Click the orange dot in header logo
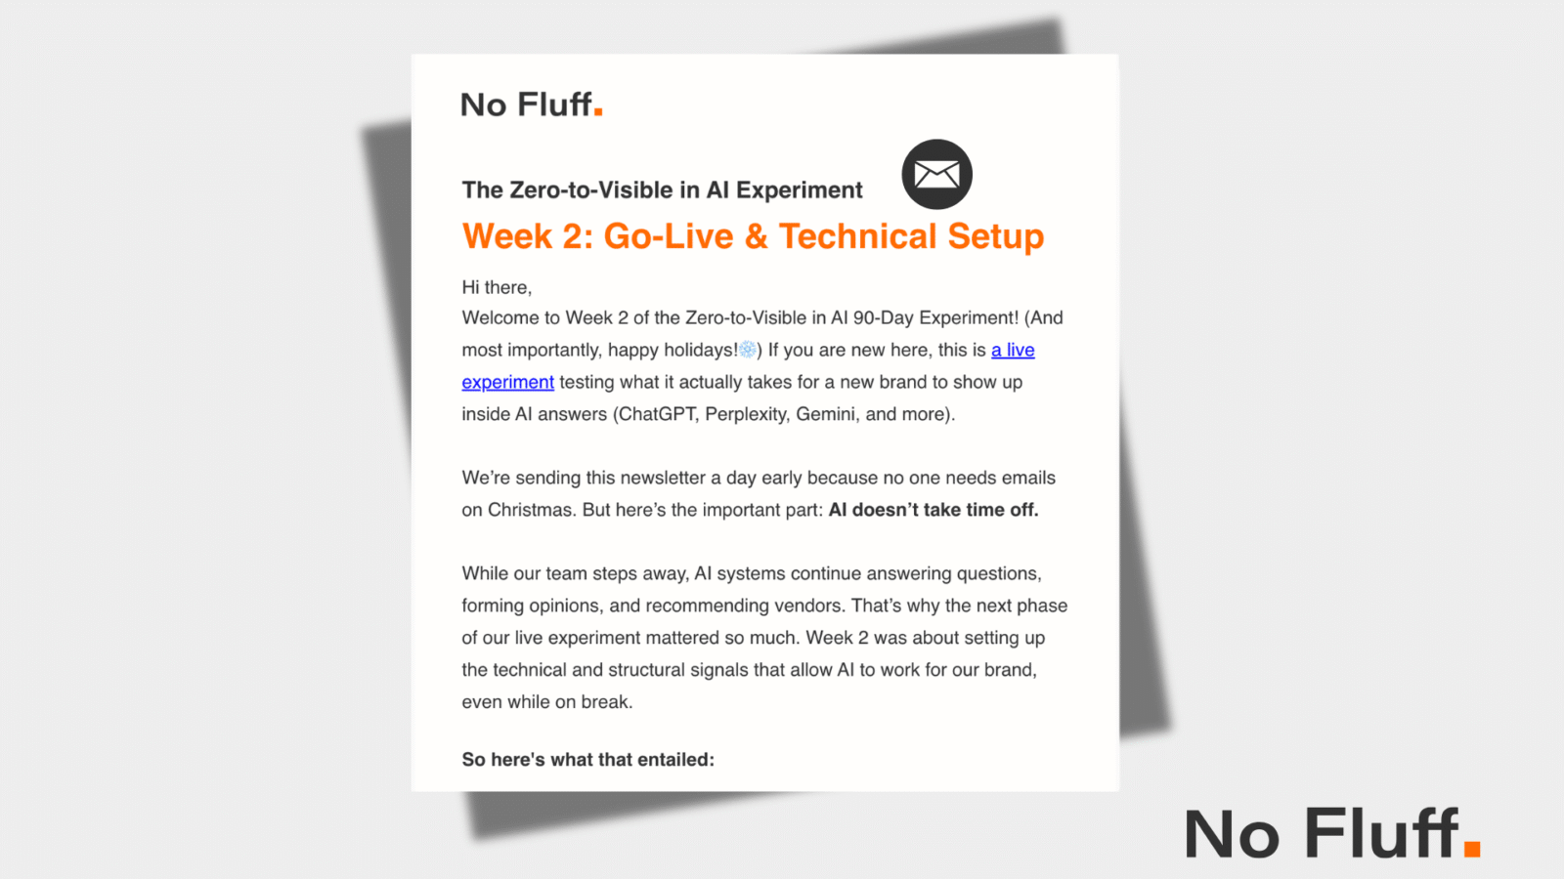 [598, 112]
